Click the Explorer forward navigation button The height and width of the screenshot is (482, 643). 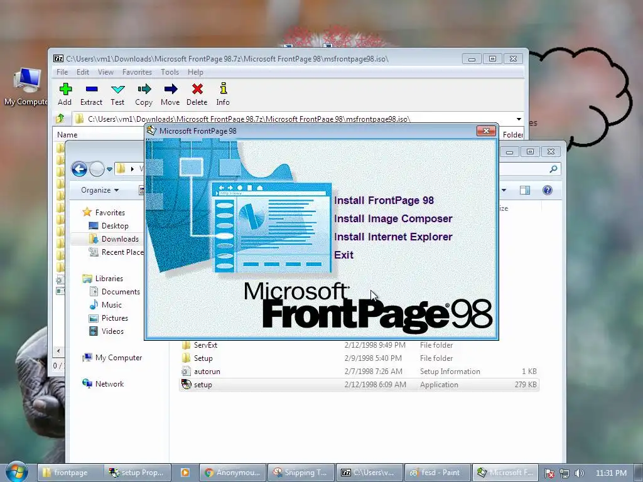[97, 169]
